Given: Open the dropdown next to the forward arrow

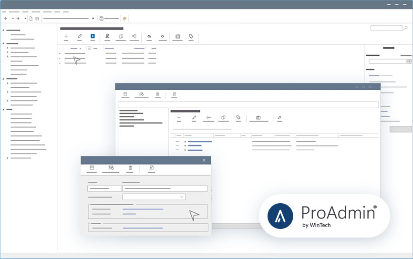Looking at the screenshot, I should click(25, 19).
